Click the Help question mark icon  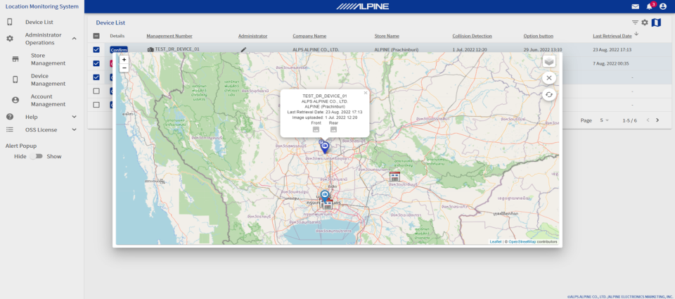coord(10,117)
